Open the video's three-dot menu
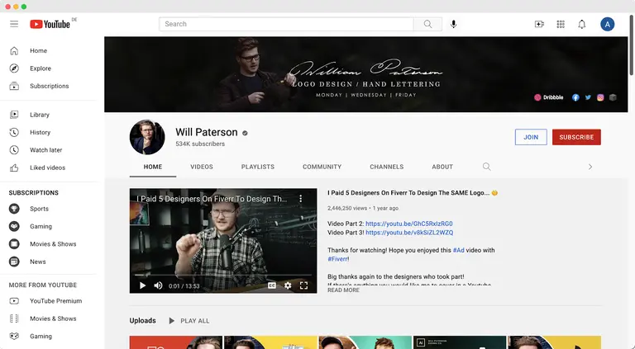Image resolution: width=635 pixels, height=349 pixels. point(300,199)
